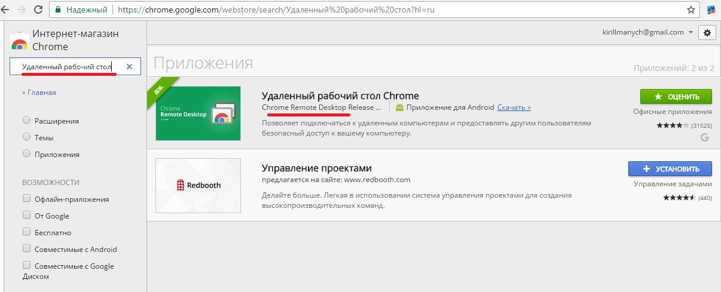The width and height of the screenshot is (721, 292).
Task: Go back with the browser back arrow
Action: 6,10
